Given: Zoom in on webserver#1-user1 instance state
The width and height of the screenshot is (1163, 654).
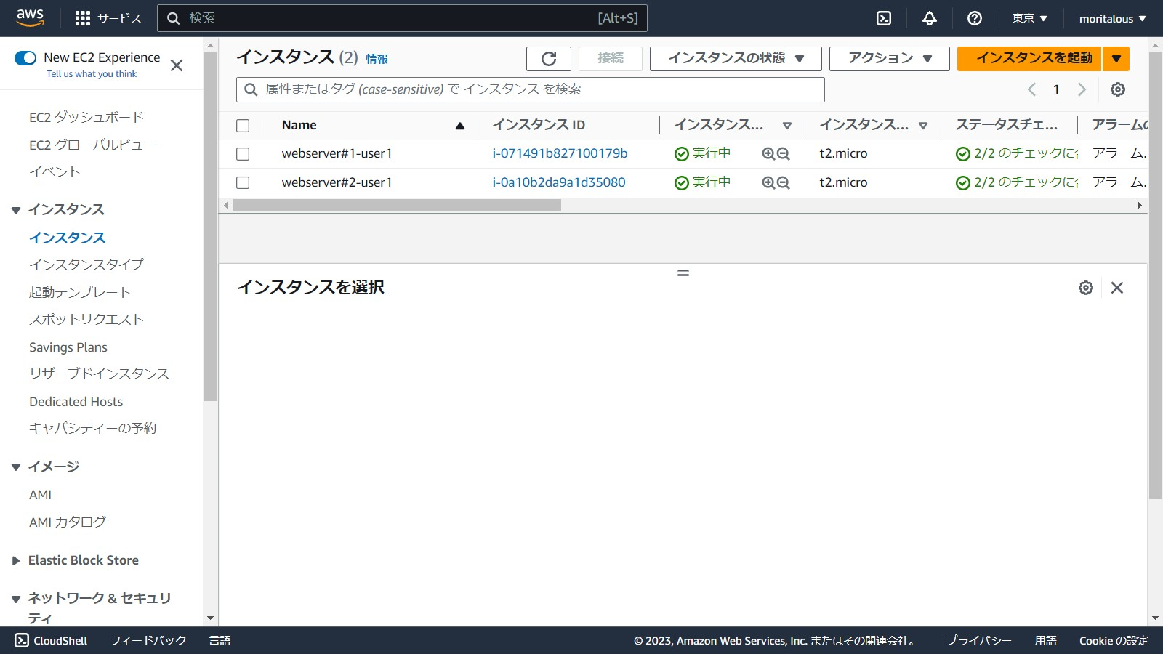Looking at the screenshot, I should (768, 153).
